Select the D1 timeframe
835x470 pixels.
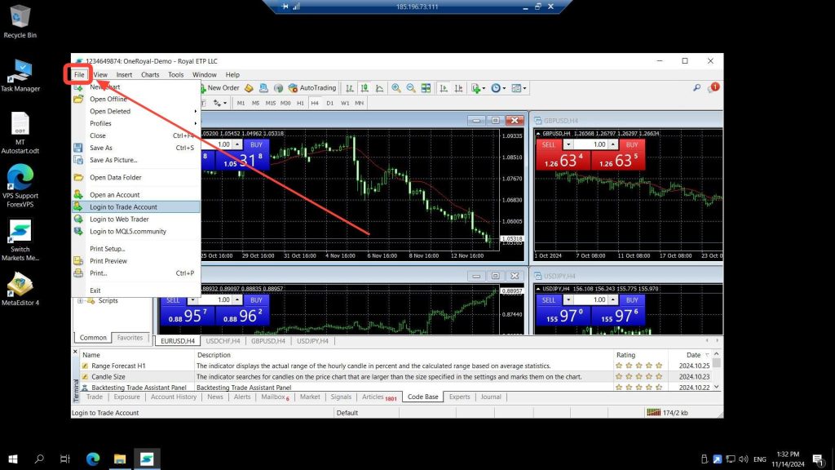pos(329,103)
